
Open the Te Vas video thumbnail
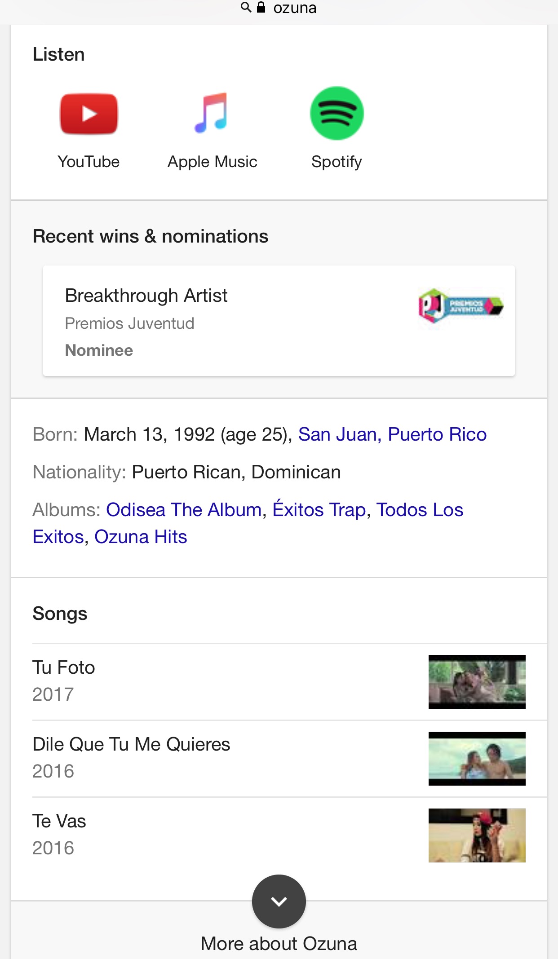click(477, 835)
